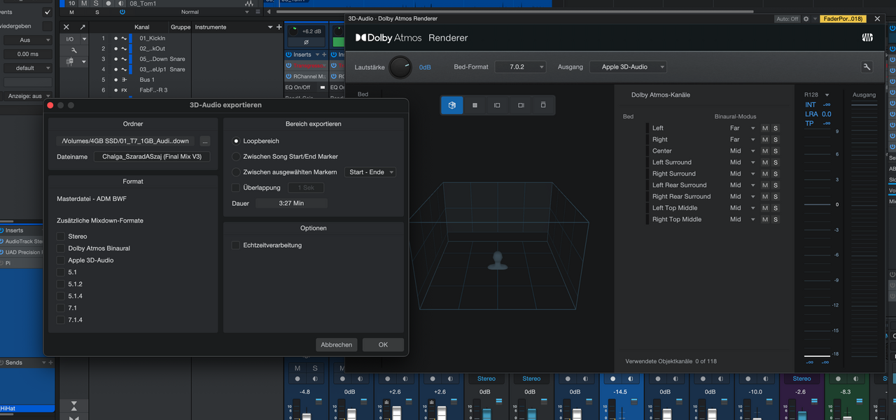This screenshot has height=420, width=896.
Task: Solo the Right Top Middle channel
Action: (x=776, y=219)
